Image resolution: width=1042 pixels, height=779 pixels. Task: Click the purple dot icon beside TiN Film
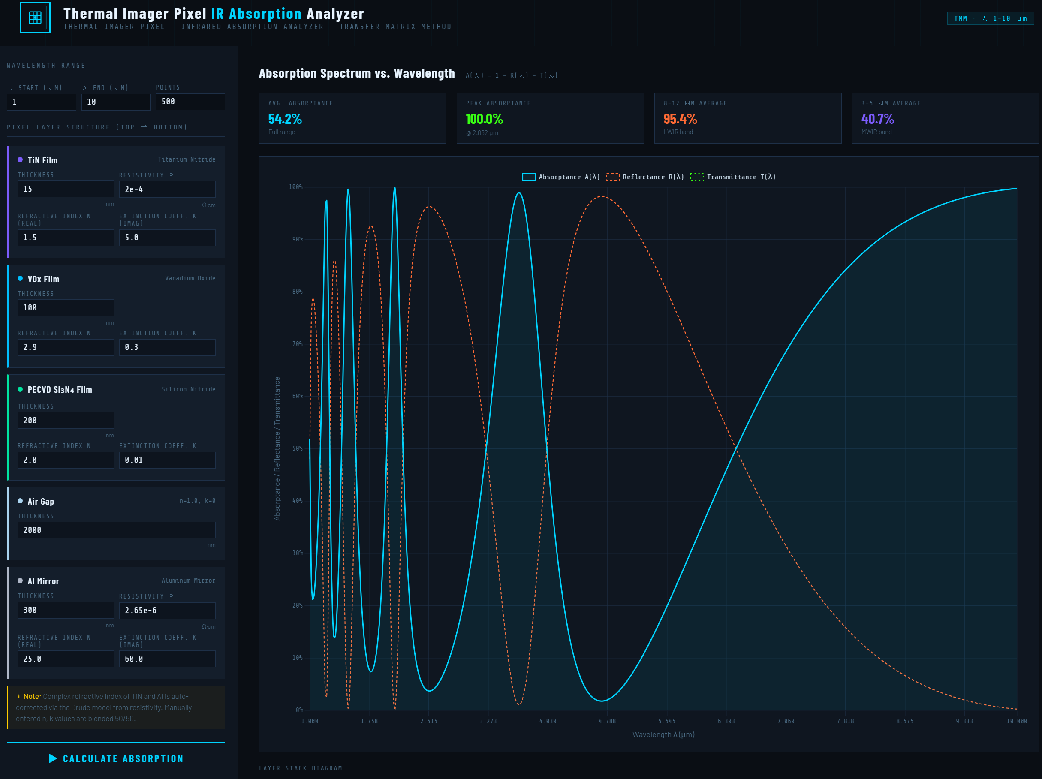click(x=20, y=160)
